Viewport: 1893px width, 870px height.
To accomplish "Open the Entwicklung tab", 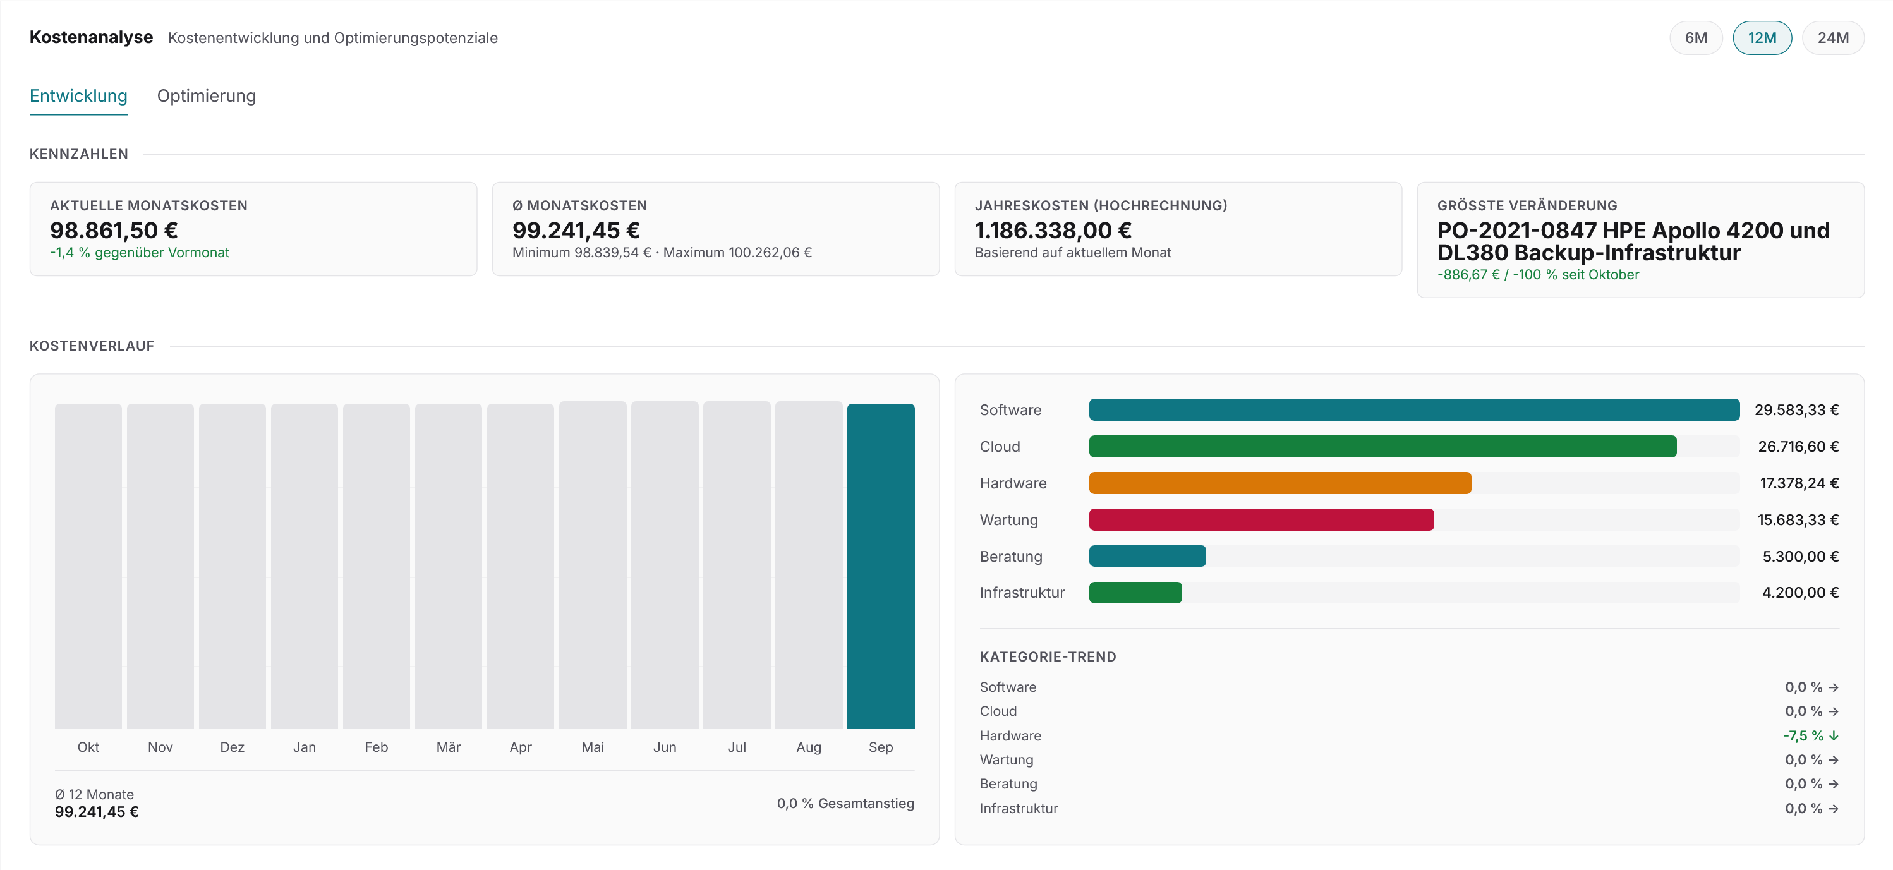I will click(78, 95).
